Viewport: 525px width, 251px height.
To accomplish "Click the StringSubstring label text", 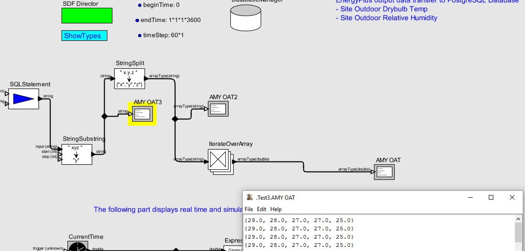I will pos(84,139).
